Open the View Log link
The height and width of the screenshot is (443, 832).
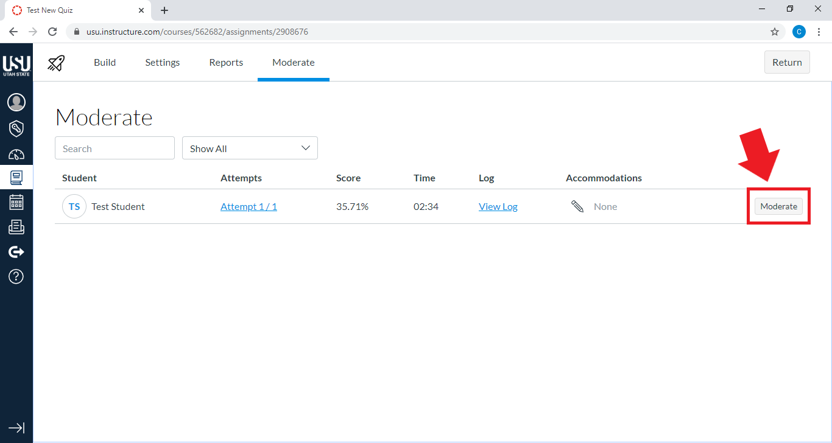(x=498, y=207)
